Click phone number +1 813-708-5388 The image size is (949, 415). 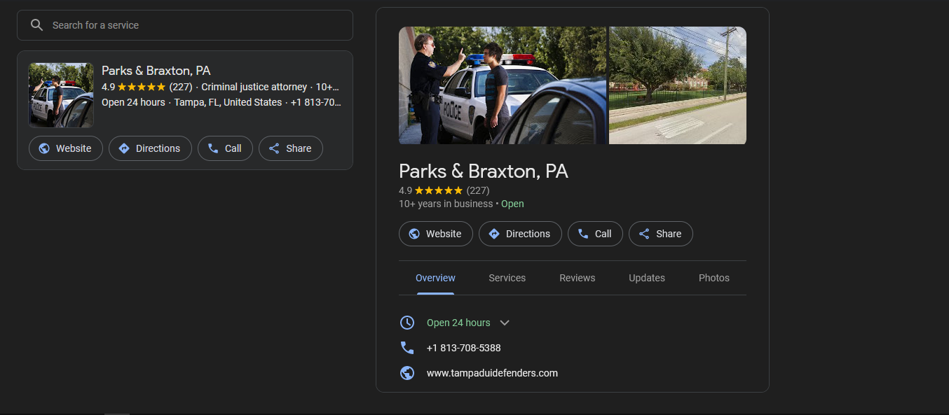(x=463, y=348)
